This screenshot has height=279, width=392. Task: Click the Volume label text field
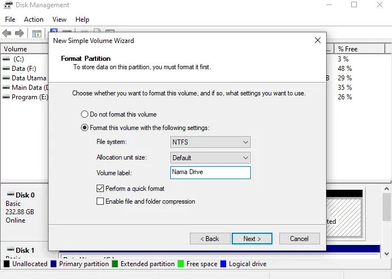[211, 172]
